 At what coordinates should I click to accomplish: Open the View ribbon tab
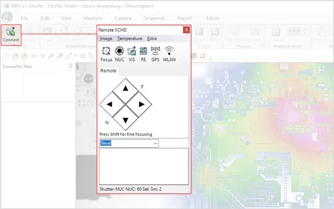click(x=66, y=18)
